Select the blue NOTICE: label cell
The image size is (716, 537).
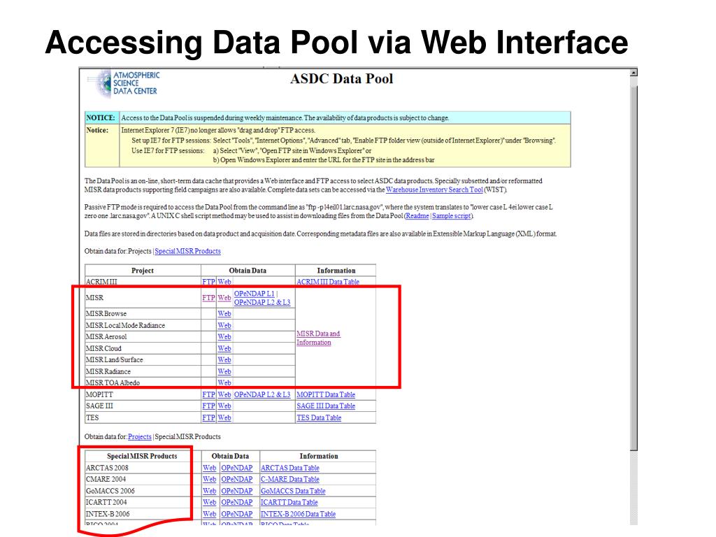102,117
